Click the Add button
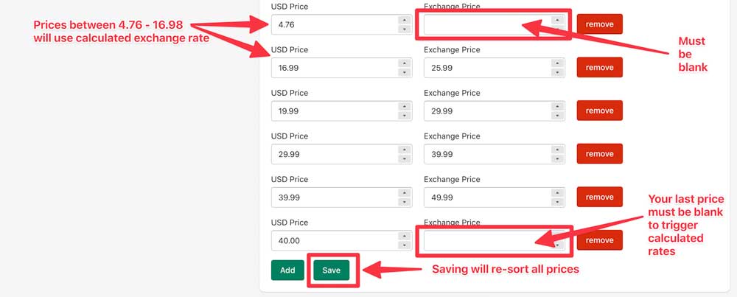The height and width of the screenshot is (297, 737). point(287,270)
